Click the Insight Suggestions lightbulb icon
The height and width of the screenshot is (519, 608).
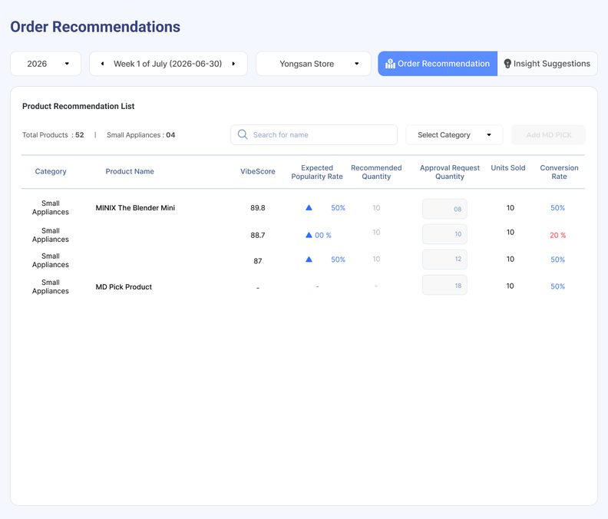[507, 64]
